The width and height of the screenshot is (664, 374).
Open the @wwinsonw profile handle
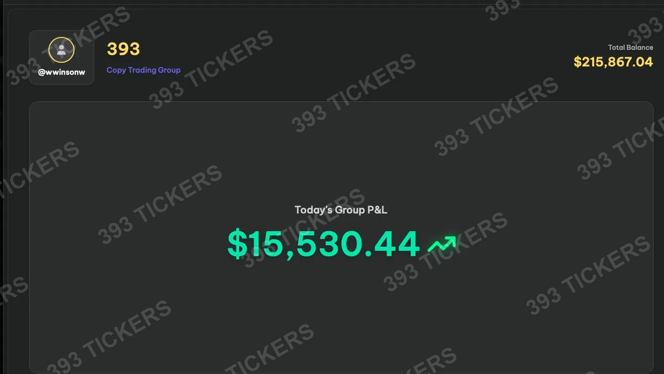pyautogui.click(x=61, y=72)
